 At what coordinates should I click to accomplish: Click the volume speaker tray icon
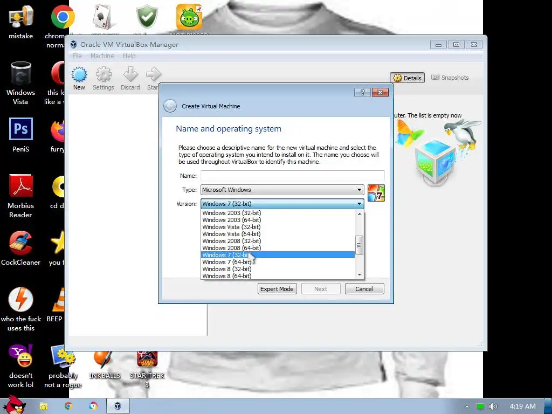pyautogui.click(x=493, y=406)
